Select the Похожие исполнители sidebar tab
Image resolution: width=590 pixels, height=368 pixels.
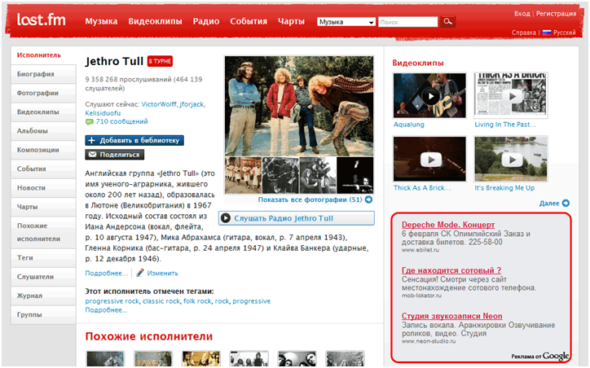tap(44, 232)
